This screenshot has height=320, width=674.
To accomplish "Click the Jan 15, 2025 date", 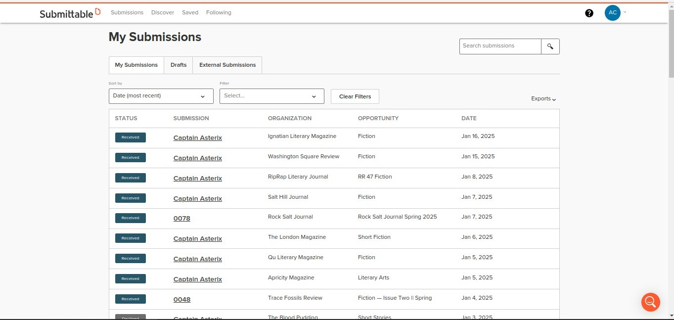I will tap(478, 157).
